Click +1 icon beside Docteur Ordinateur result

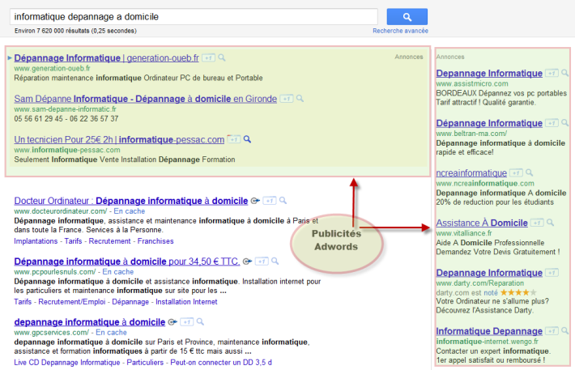(x=270, y=201)
